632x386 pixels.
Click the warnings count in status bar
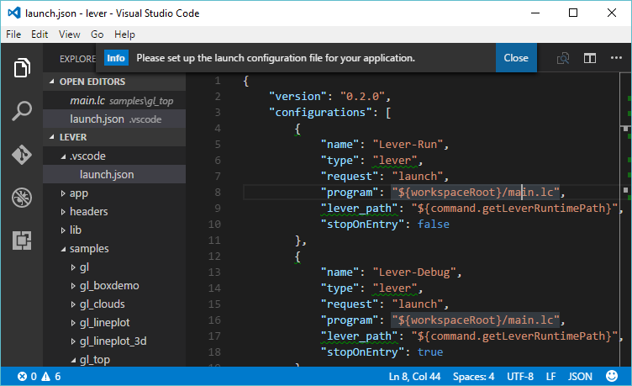point(52,377)
